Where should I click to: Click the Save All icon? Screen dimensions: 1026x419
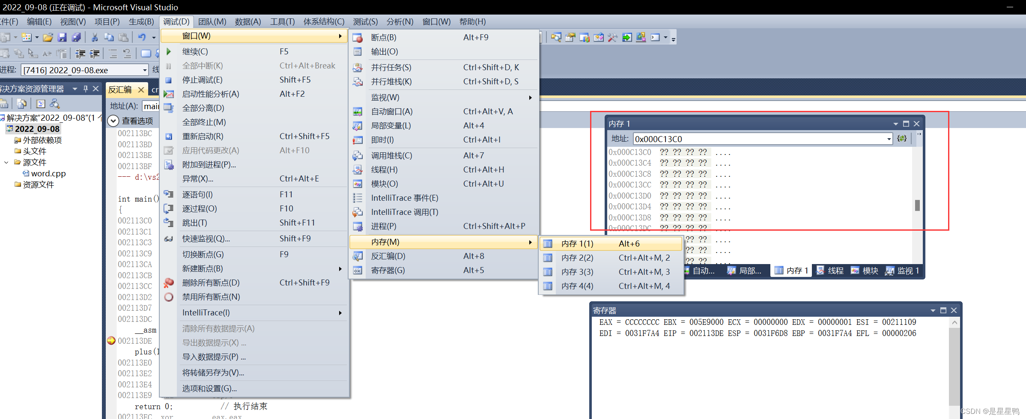(76, 38)
